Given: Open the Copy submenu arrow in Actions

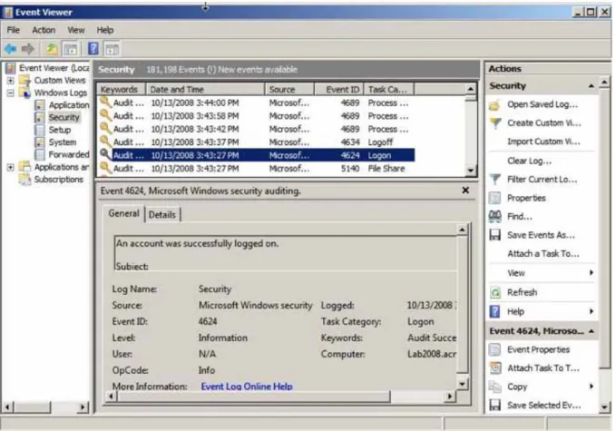Looking at the screenshot, I should (x=592, y=387).
